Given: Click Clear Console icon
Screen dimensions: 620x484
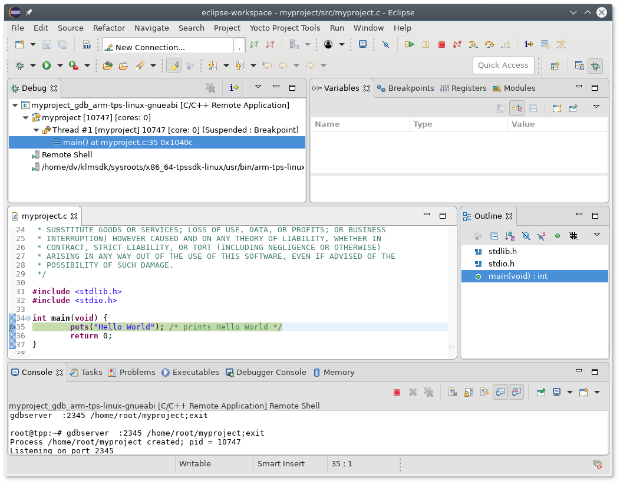Looking at the screenshot, I should [453, 392].
